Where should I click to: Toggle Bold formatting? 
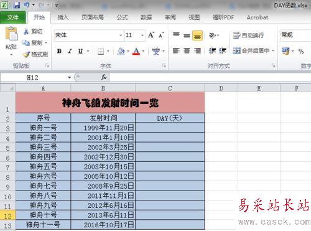[x=59, y=51]
